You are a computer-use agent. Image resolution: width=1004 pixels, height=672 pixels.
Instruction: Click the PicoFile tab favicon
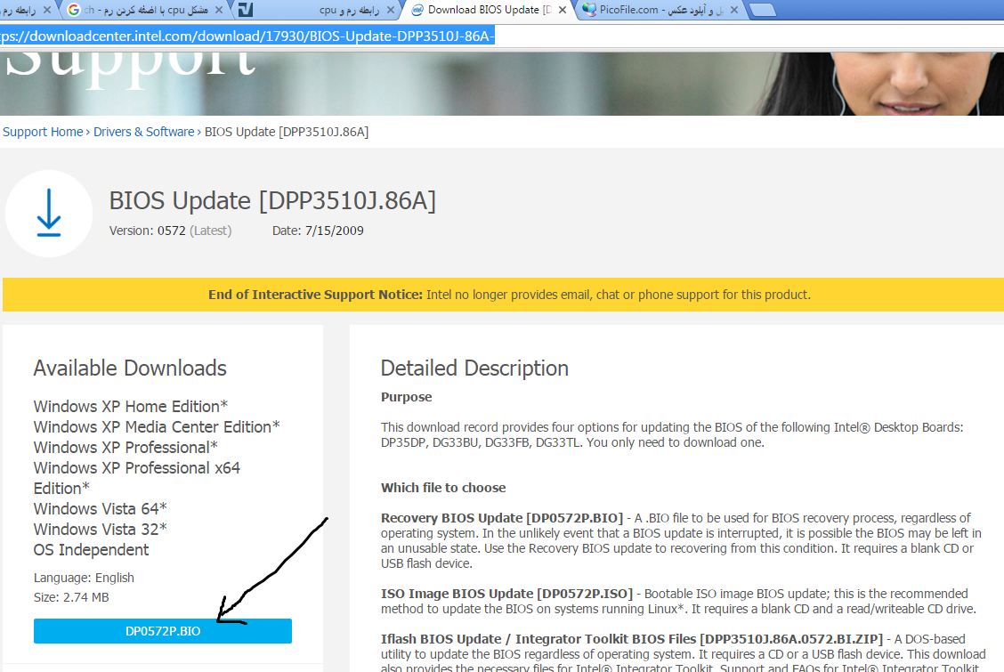point(588,10)
